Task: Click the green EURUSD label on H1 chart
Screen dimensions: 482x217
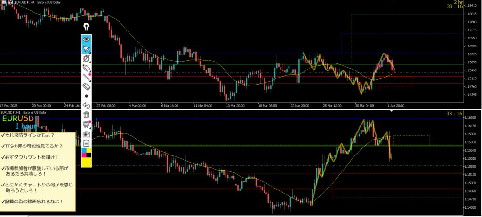Action: pyautogui.click(x=18, y=118)
